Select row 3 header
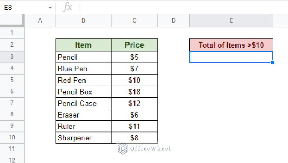 coord(12,57)
